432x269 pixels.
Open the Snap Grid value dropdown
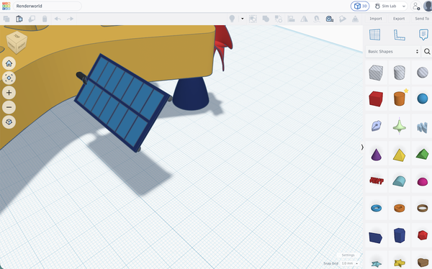coord(350,263)
